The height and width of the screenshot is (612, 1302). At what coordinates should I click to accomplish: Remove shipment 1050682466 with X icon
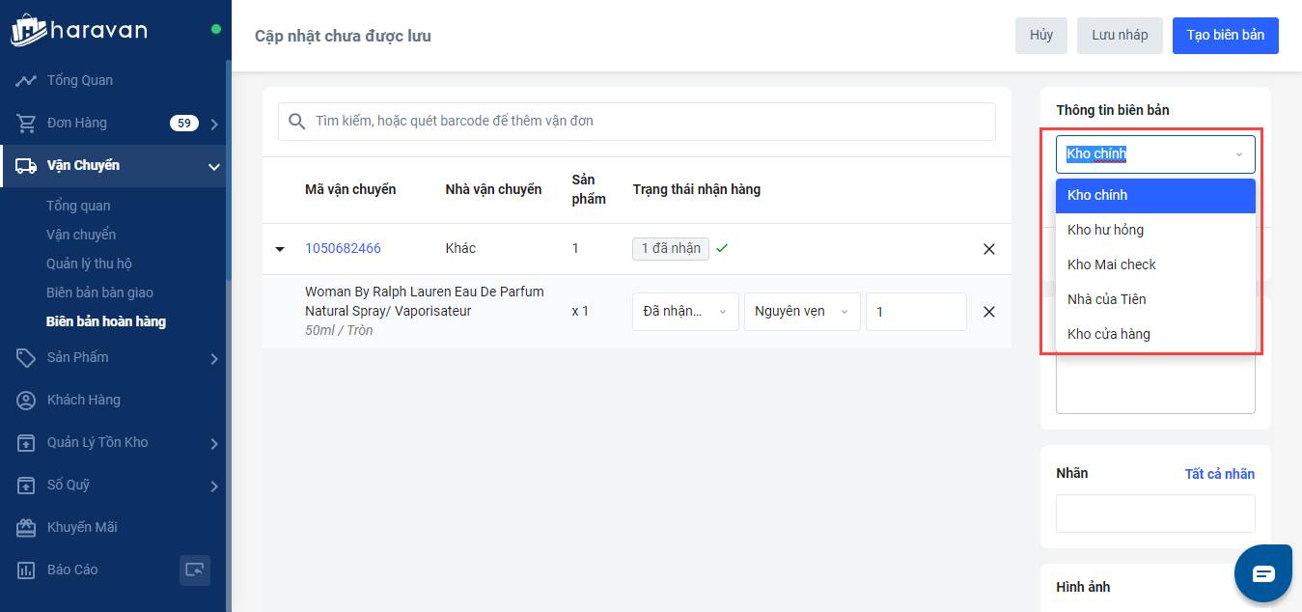pos(988,249)
